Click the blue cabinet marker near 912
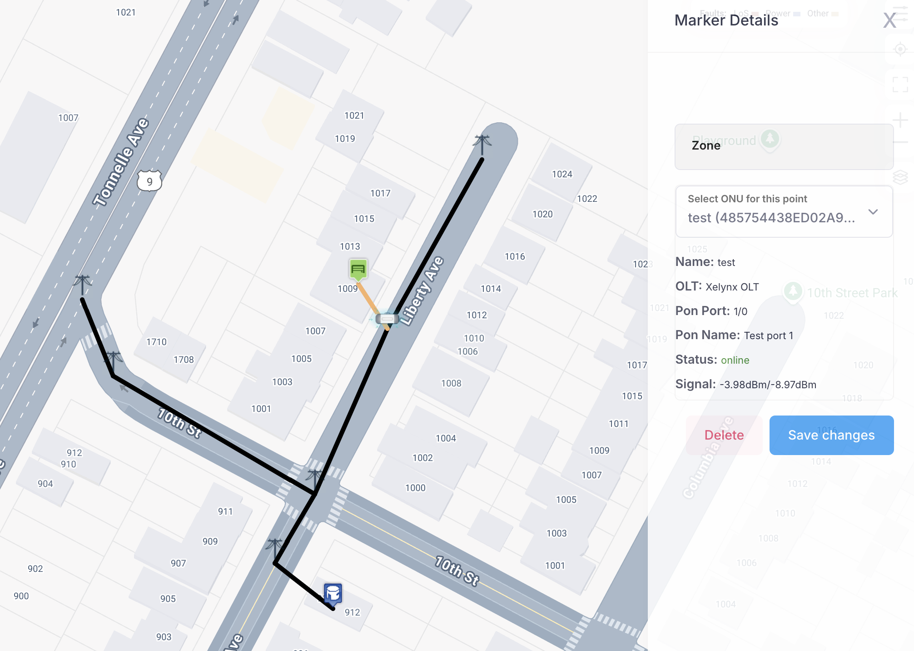 (x=333, y=593)
